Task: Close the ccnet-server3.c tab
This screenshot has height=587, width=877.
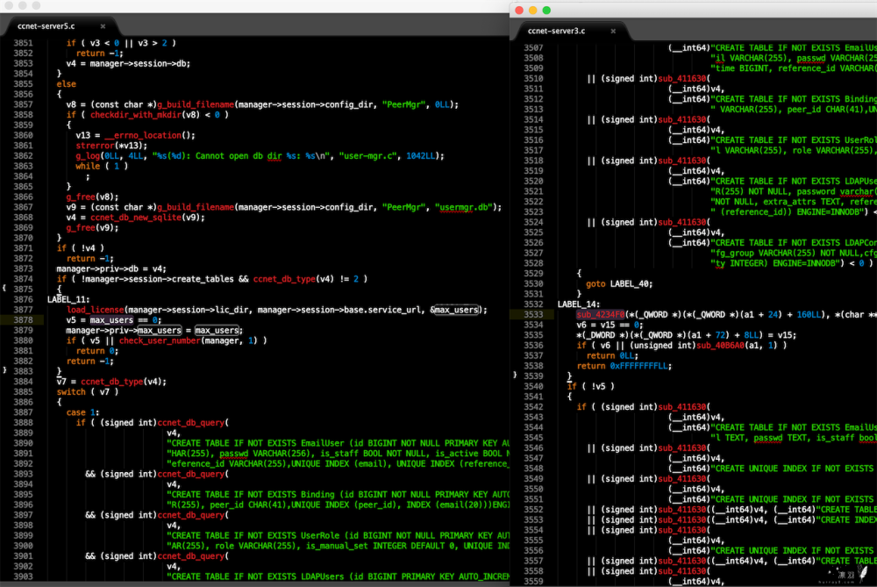Action: (x=613, y=32)
